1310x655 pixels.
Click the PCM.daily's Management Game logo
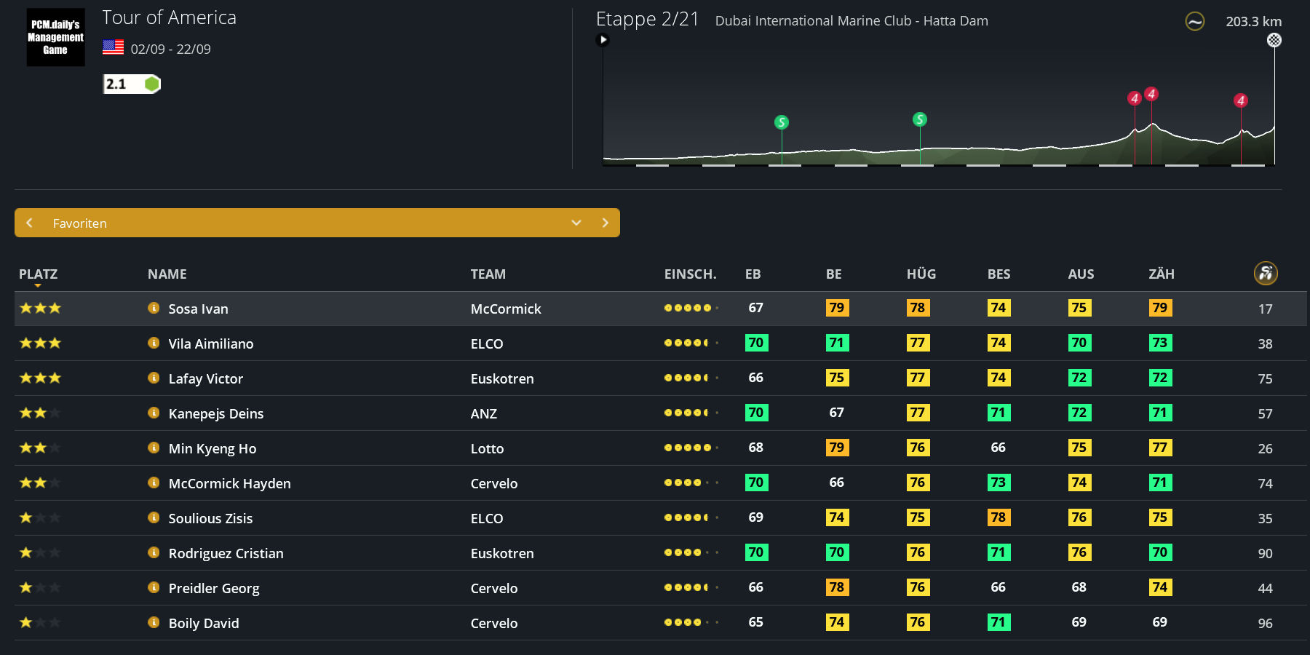[x=55, y=37]
